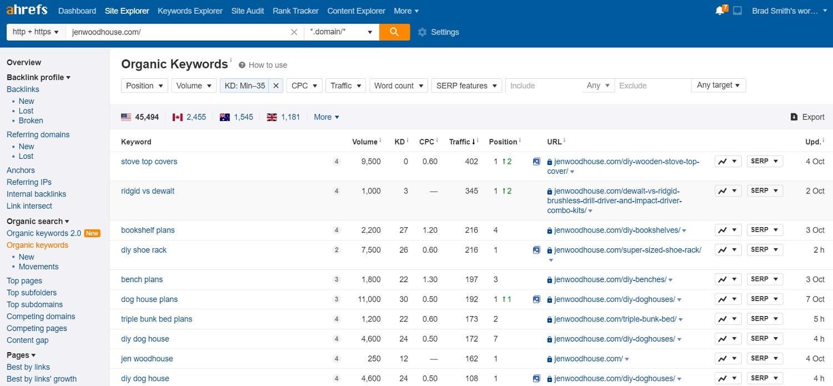Click the Export button
This screenshot has width=833, height=386.
[807, 117]
